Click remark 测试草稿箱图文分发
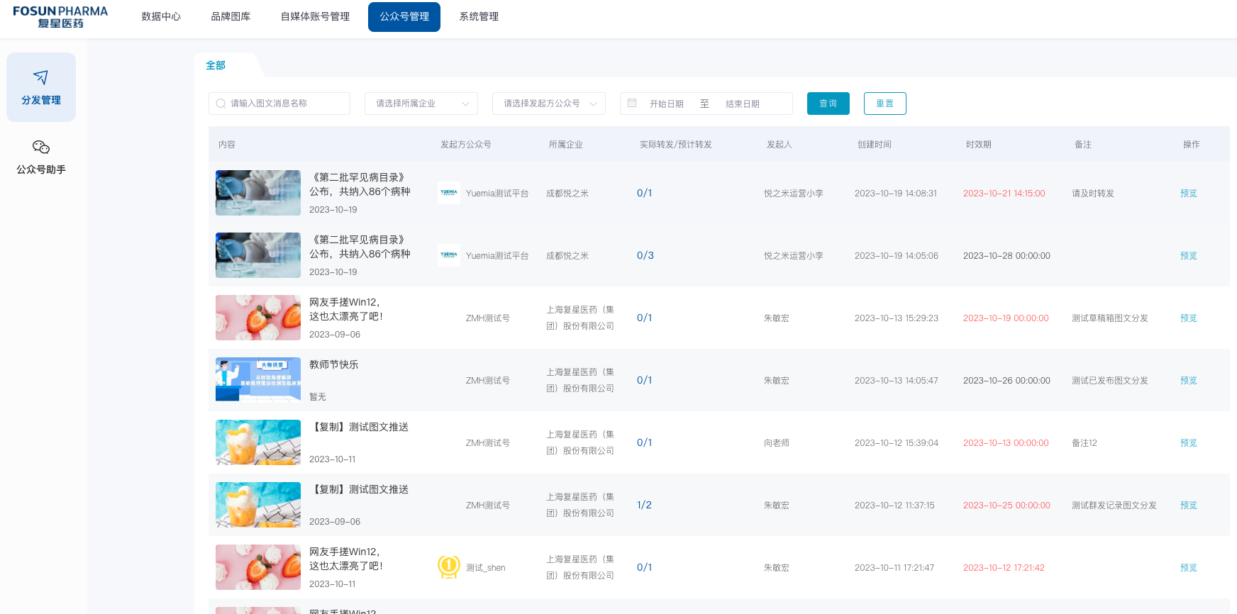1237x614 pixels. (1110, 318)
